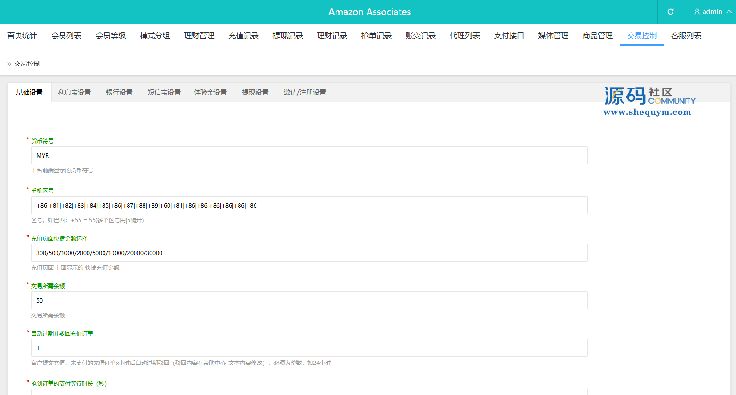Open the 邀请/注册设置 tab

[x=304, y=93]
